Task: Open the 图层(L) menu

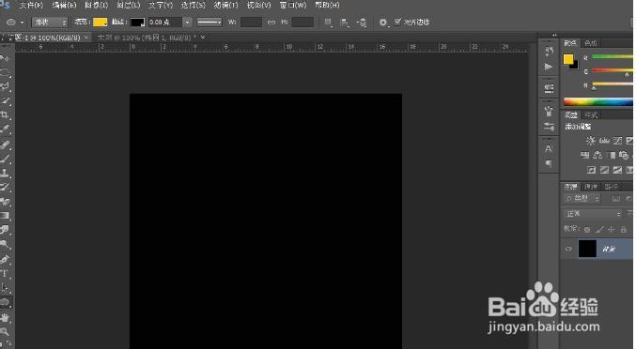Action: pos(128,6)
